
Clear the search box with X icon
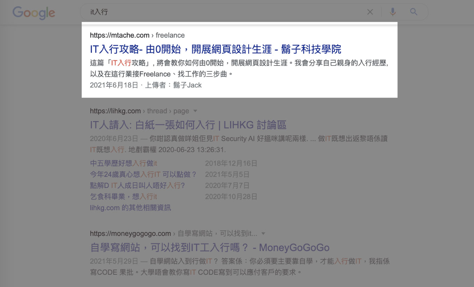370,12
